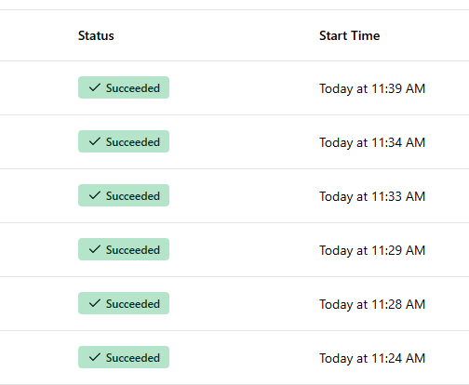Click the checkmark icon in the 11:28 AM row
Viewport: 469px width, 385px height.
[95, 303]
